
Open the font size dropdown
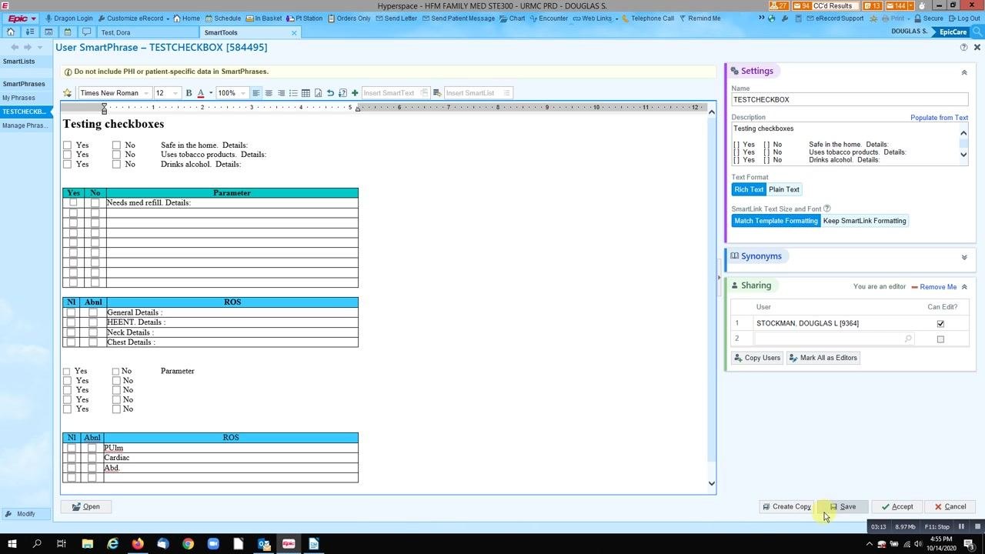175,93
